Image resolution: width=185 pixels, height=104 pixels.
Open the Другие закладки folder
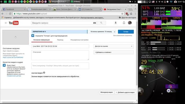tap(127, 17)
